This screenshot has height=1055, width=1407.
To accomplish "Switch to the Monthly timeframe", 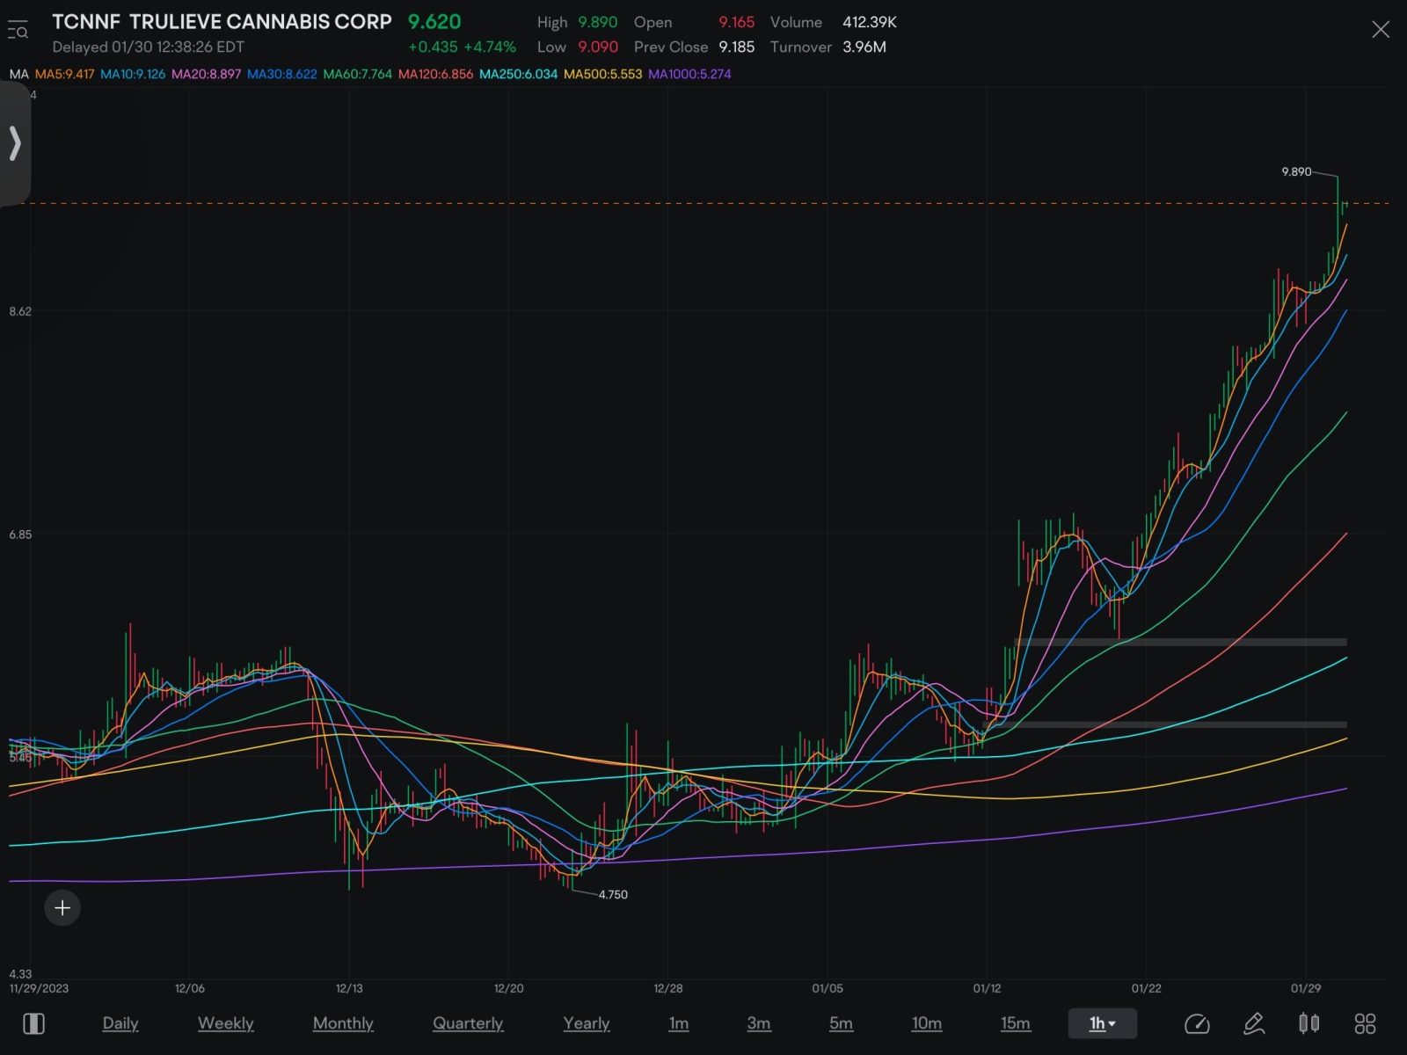I will 343,1023.
